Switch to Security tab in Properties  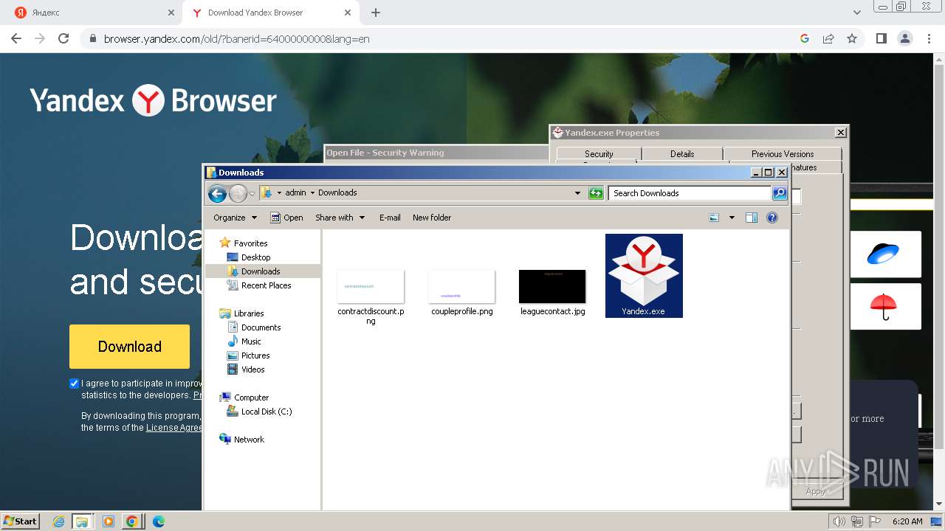599,154
